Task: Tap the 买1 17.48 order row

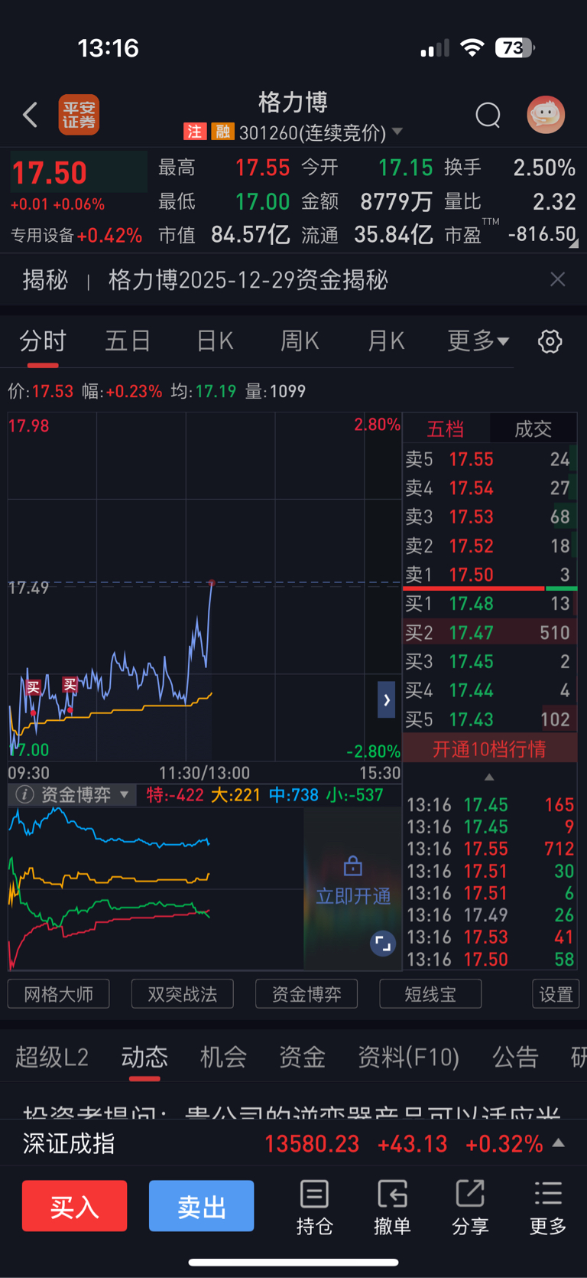Action: [490, 604]
